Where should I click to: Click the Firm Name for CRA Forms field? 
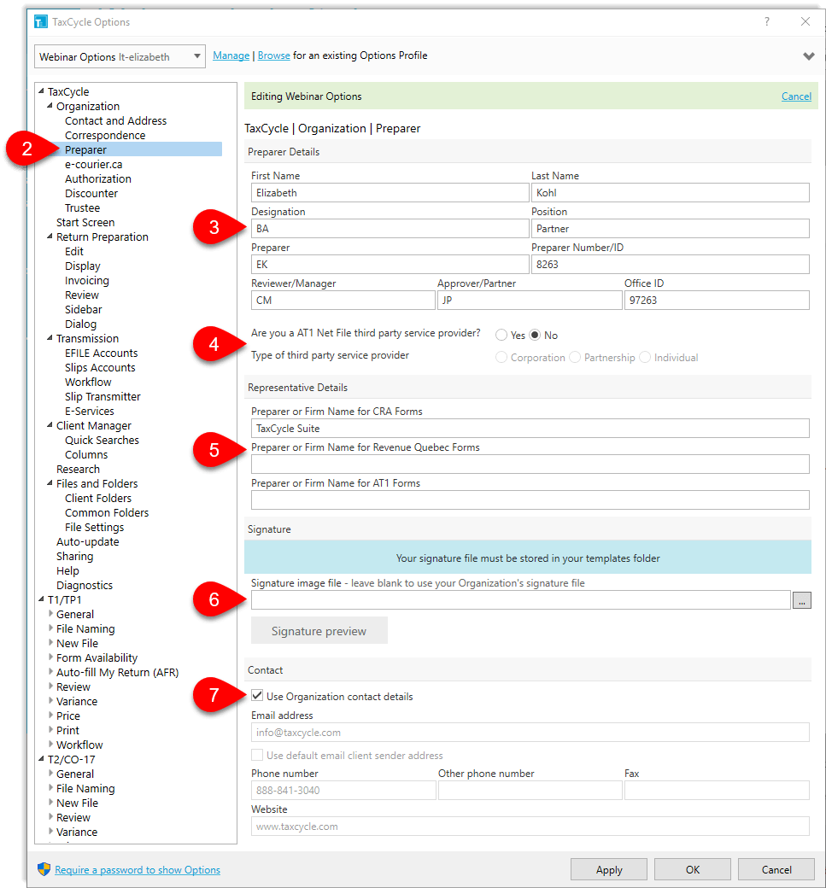click(x=530, y=428)
